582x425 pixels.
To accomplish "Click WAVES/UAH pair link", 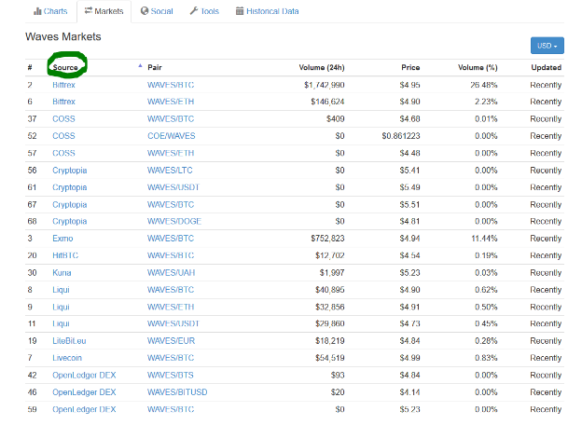I will (x=171, y=273).
